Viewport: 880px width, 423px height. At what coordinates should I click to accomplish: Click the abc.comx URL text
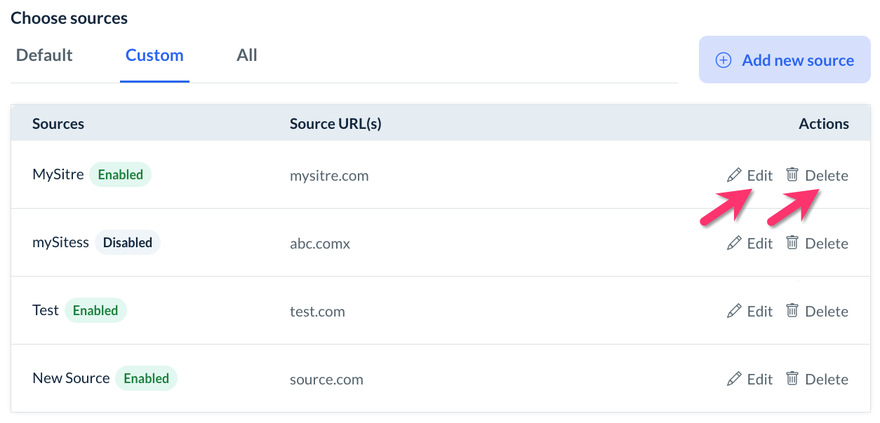(x=320, y=243)
